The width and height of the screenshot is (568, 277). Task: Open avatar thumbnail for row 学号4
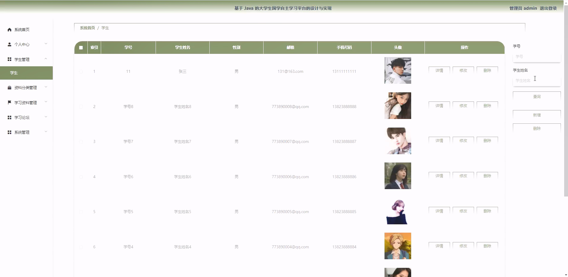click(x=398, y=246)
